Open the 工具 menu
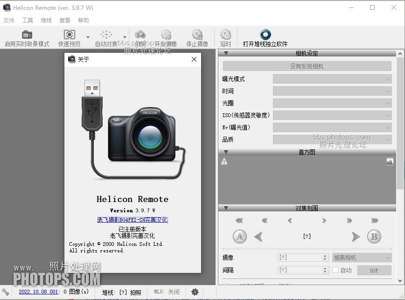The height and width of the screenshot is (300, 405). coord(28,21)
